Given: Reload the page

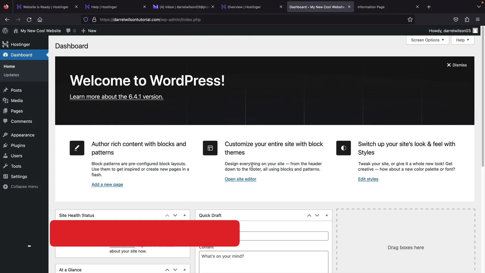Looking at the screenshot, I should (29, 19).
